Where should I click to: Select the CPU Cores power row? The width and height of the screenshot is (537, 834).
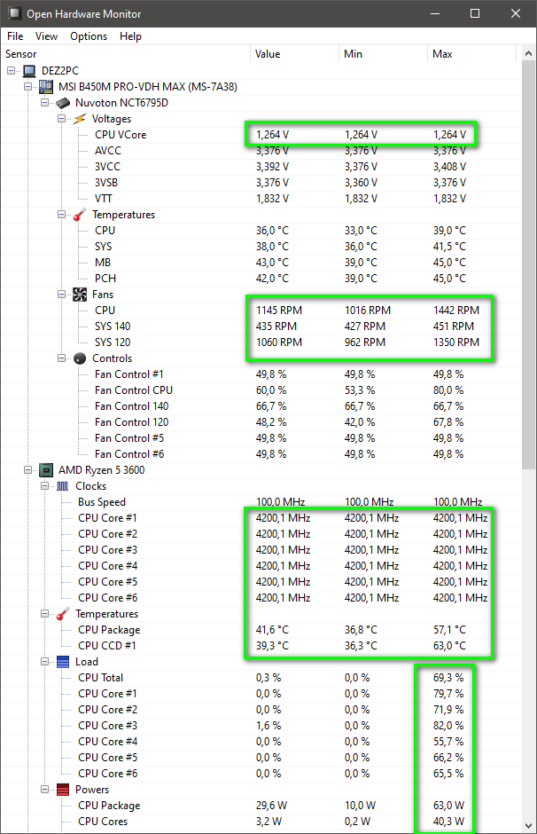pos(261,822)
